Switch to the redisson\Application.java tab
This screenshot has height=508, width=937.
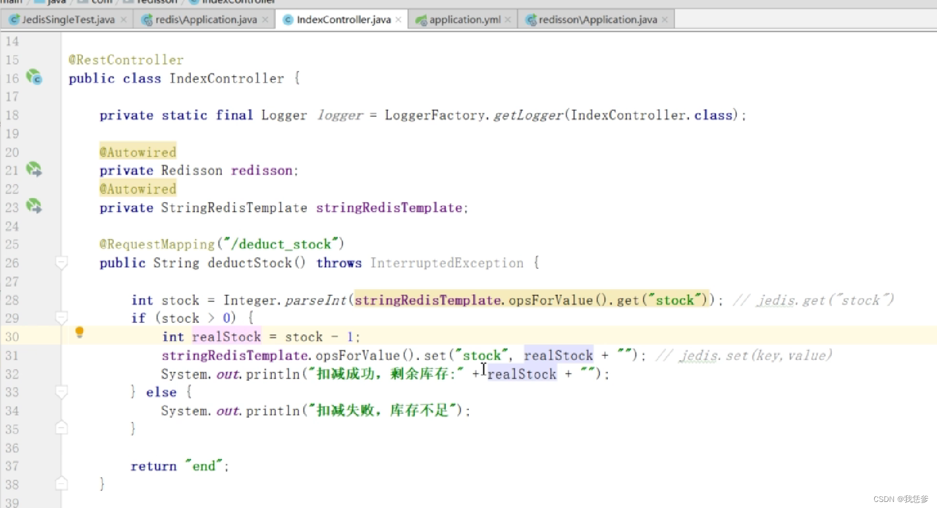click(598, 20)
